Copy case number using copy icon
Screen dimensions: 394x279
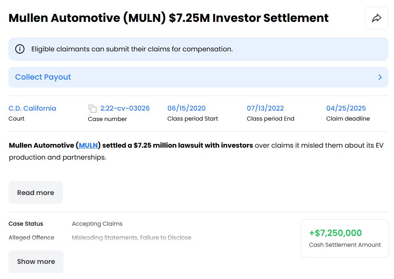coord(92,109)
